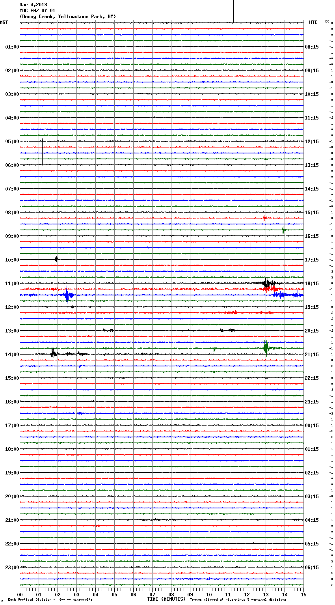Click the tall black spike below the 05:00 trace
Viewport: 335px width, 605px height.
point(42,152)
